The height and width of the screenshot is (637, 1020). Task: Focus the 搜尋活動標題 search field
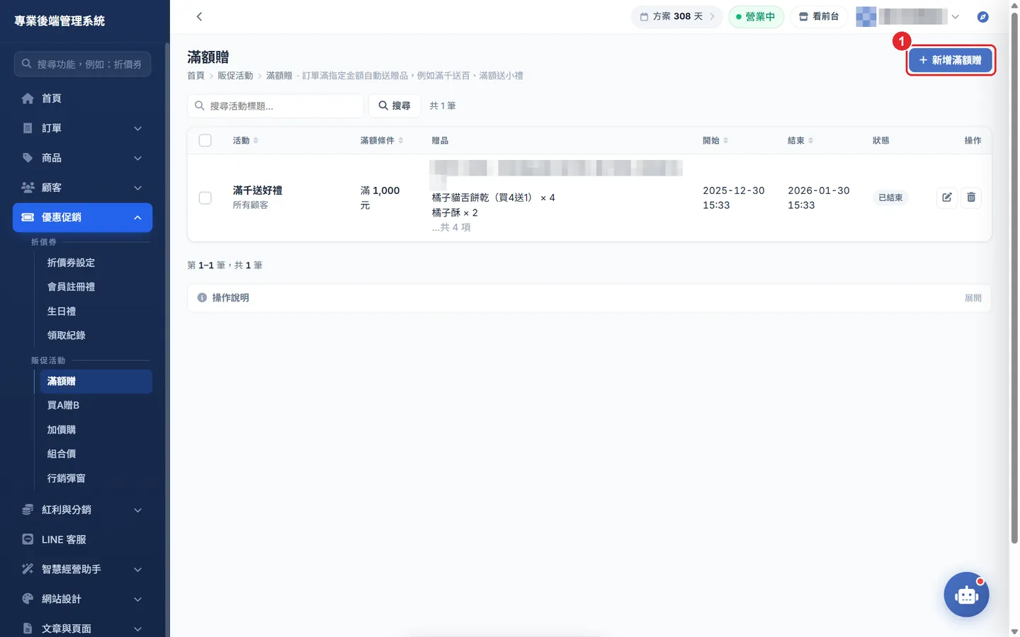tap(276, 105)
